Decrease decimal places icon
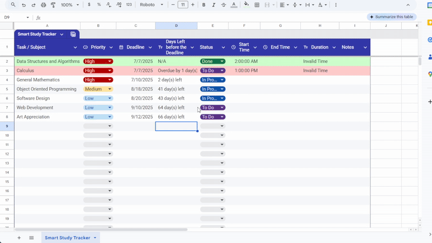Screen dimensions: 432x243 109,5
